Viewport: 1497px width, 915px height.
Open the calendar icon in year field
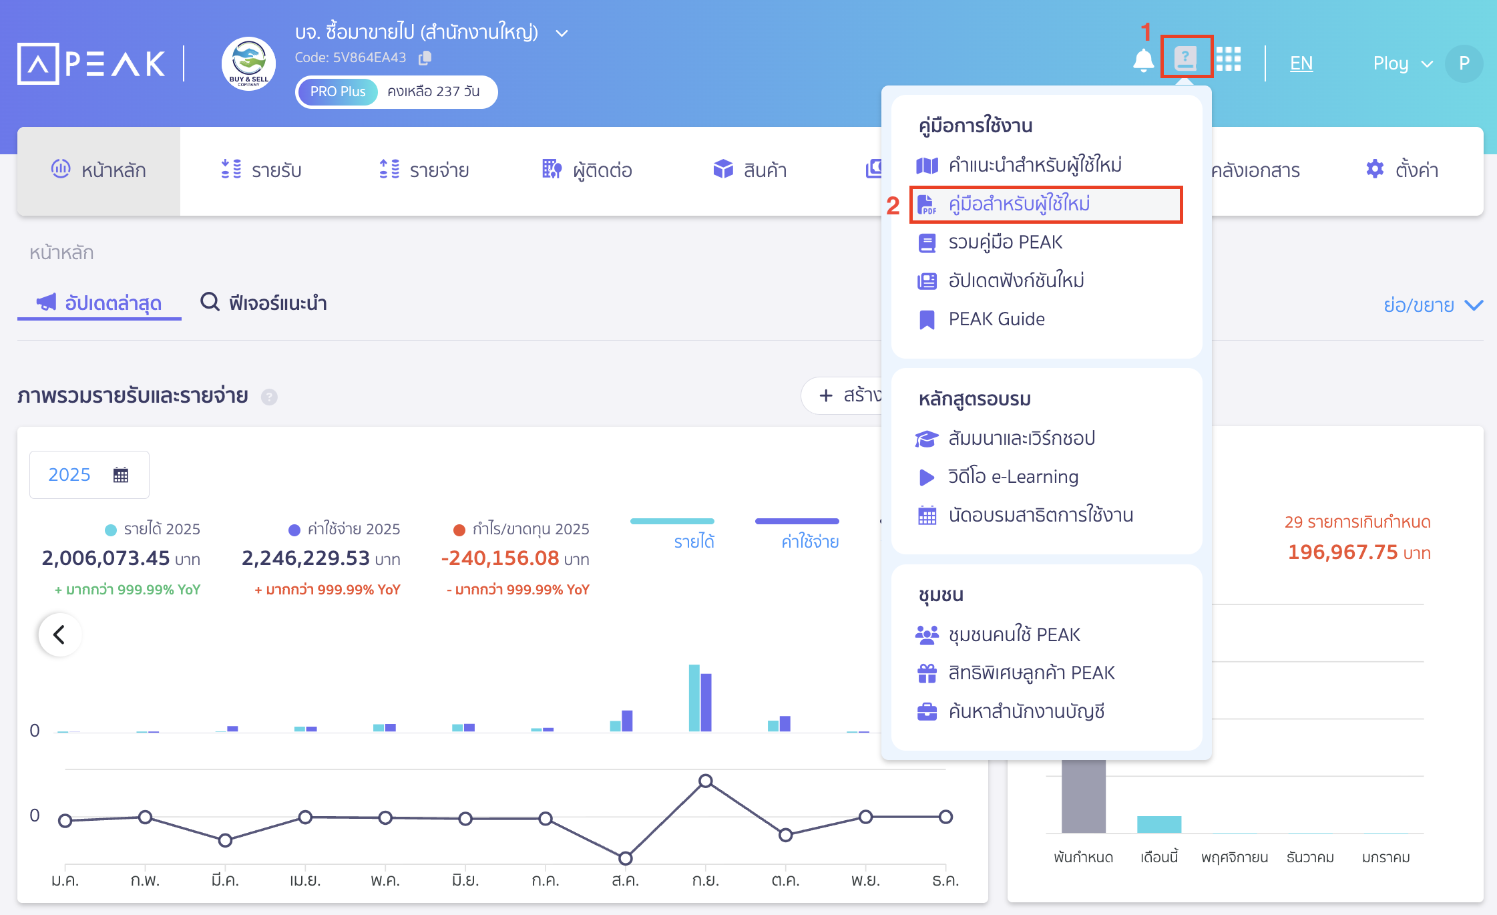coord(121,475)
